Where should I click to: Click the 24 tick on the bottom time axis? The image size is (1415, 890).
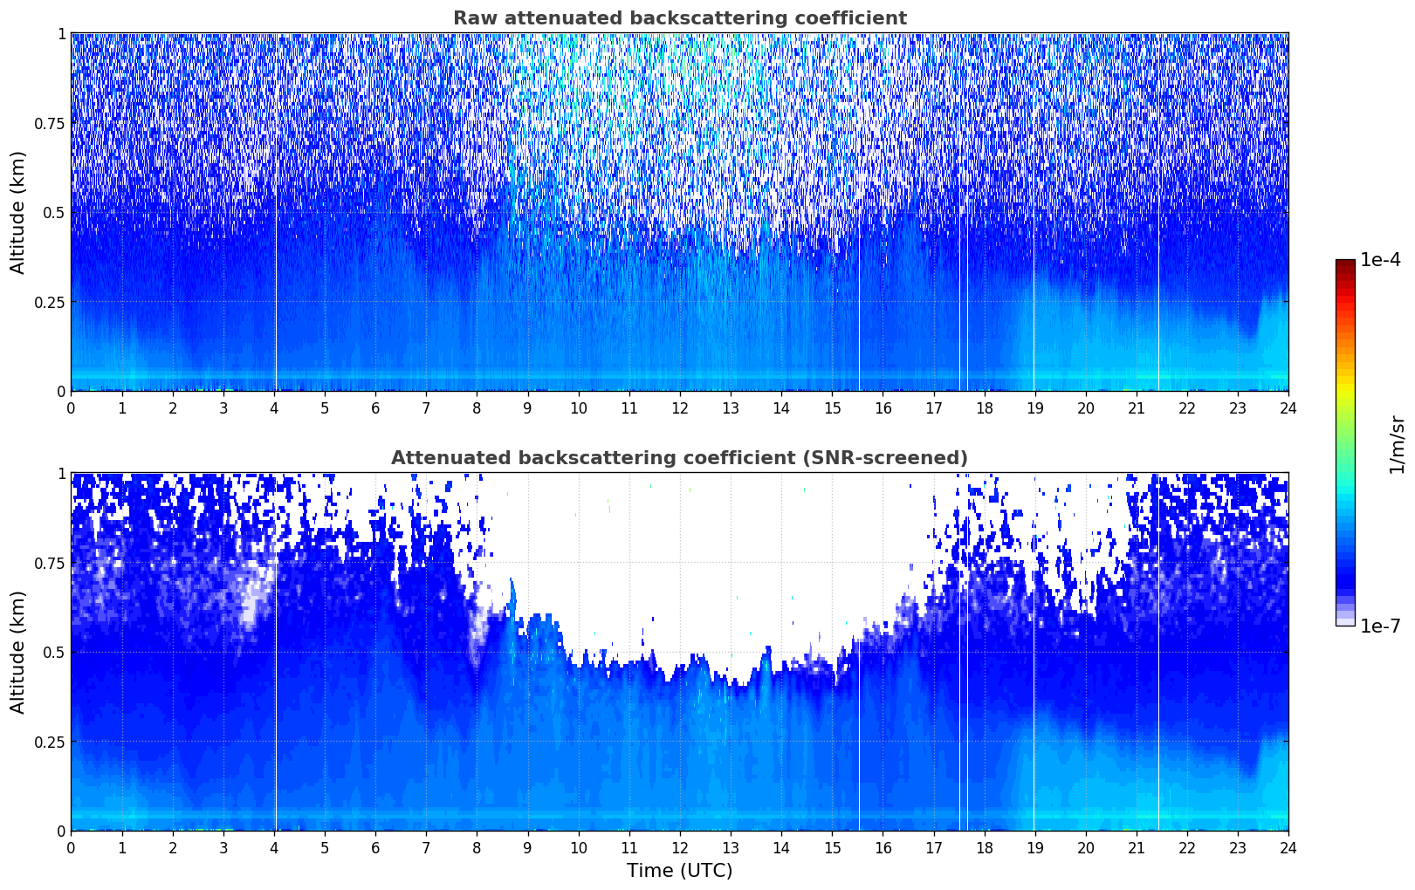coord(1288,847)
